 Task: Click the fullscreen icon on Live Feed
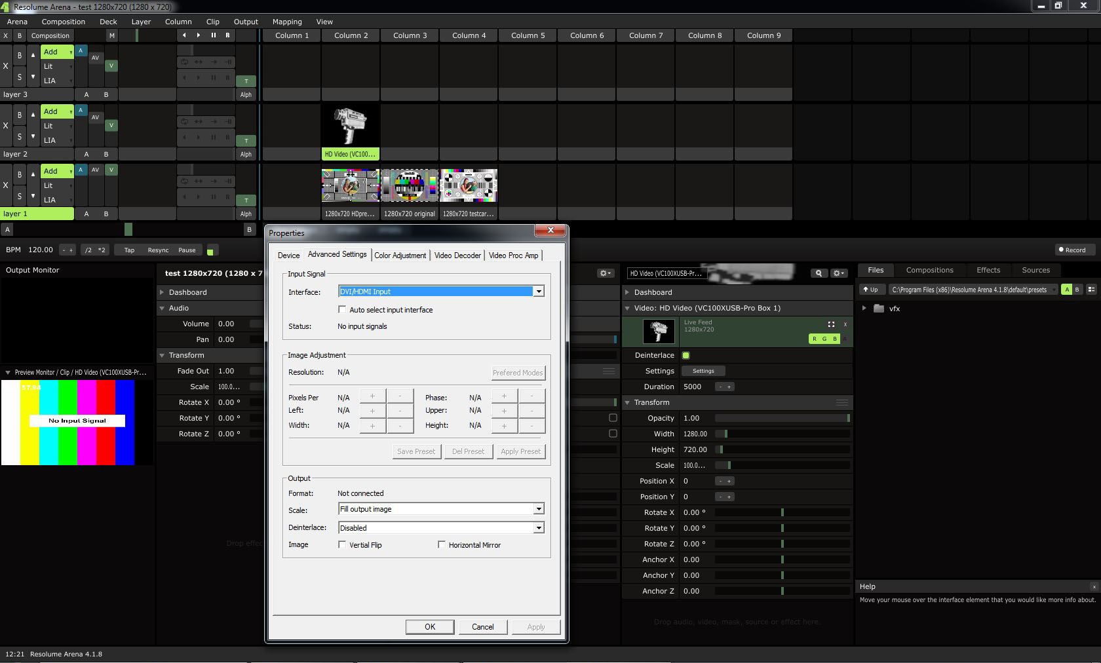831,324
